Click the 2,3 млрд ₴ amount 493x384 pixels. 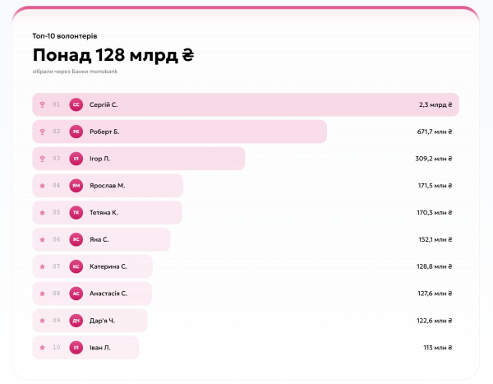[435, 104]
